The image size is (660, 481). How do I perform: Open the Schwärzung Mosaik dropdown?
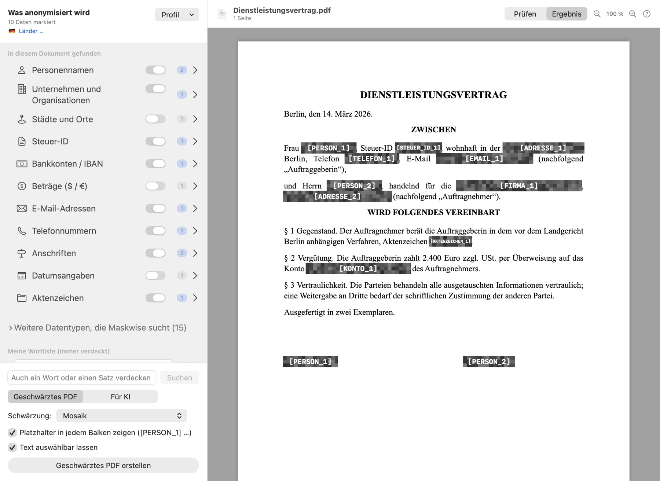pyautogui.click(x=121, y=416)
